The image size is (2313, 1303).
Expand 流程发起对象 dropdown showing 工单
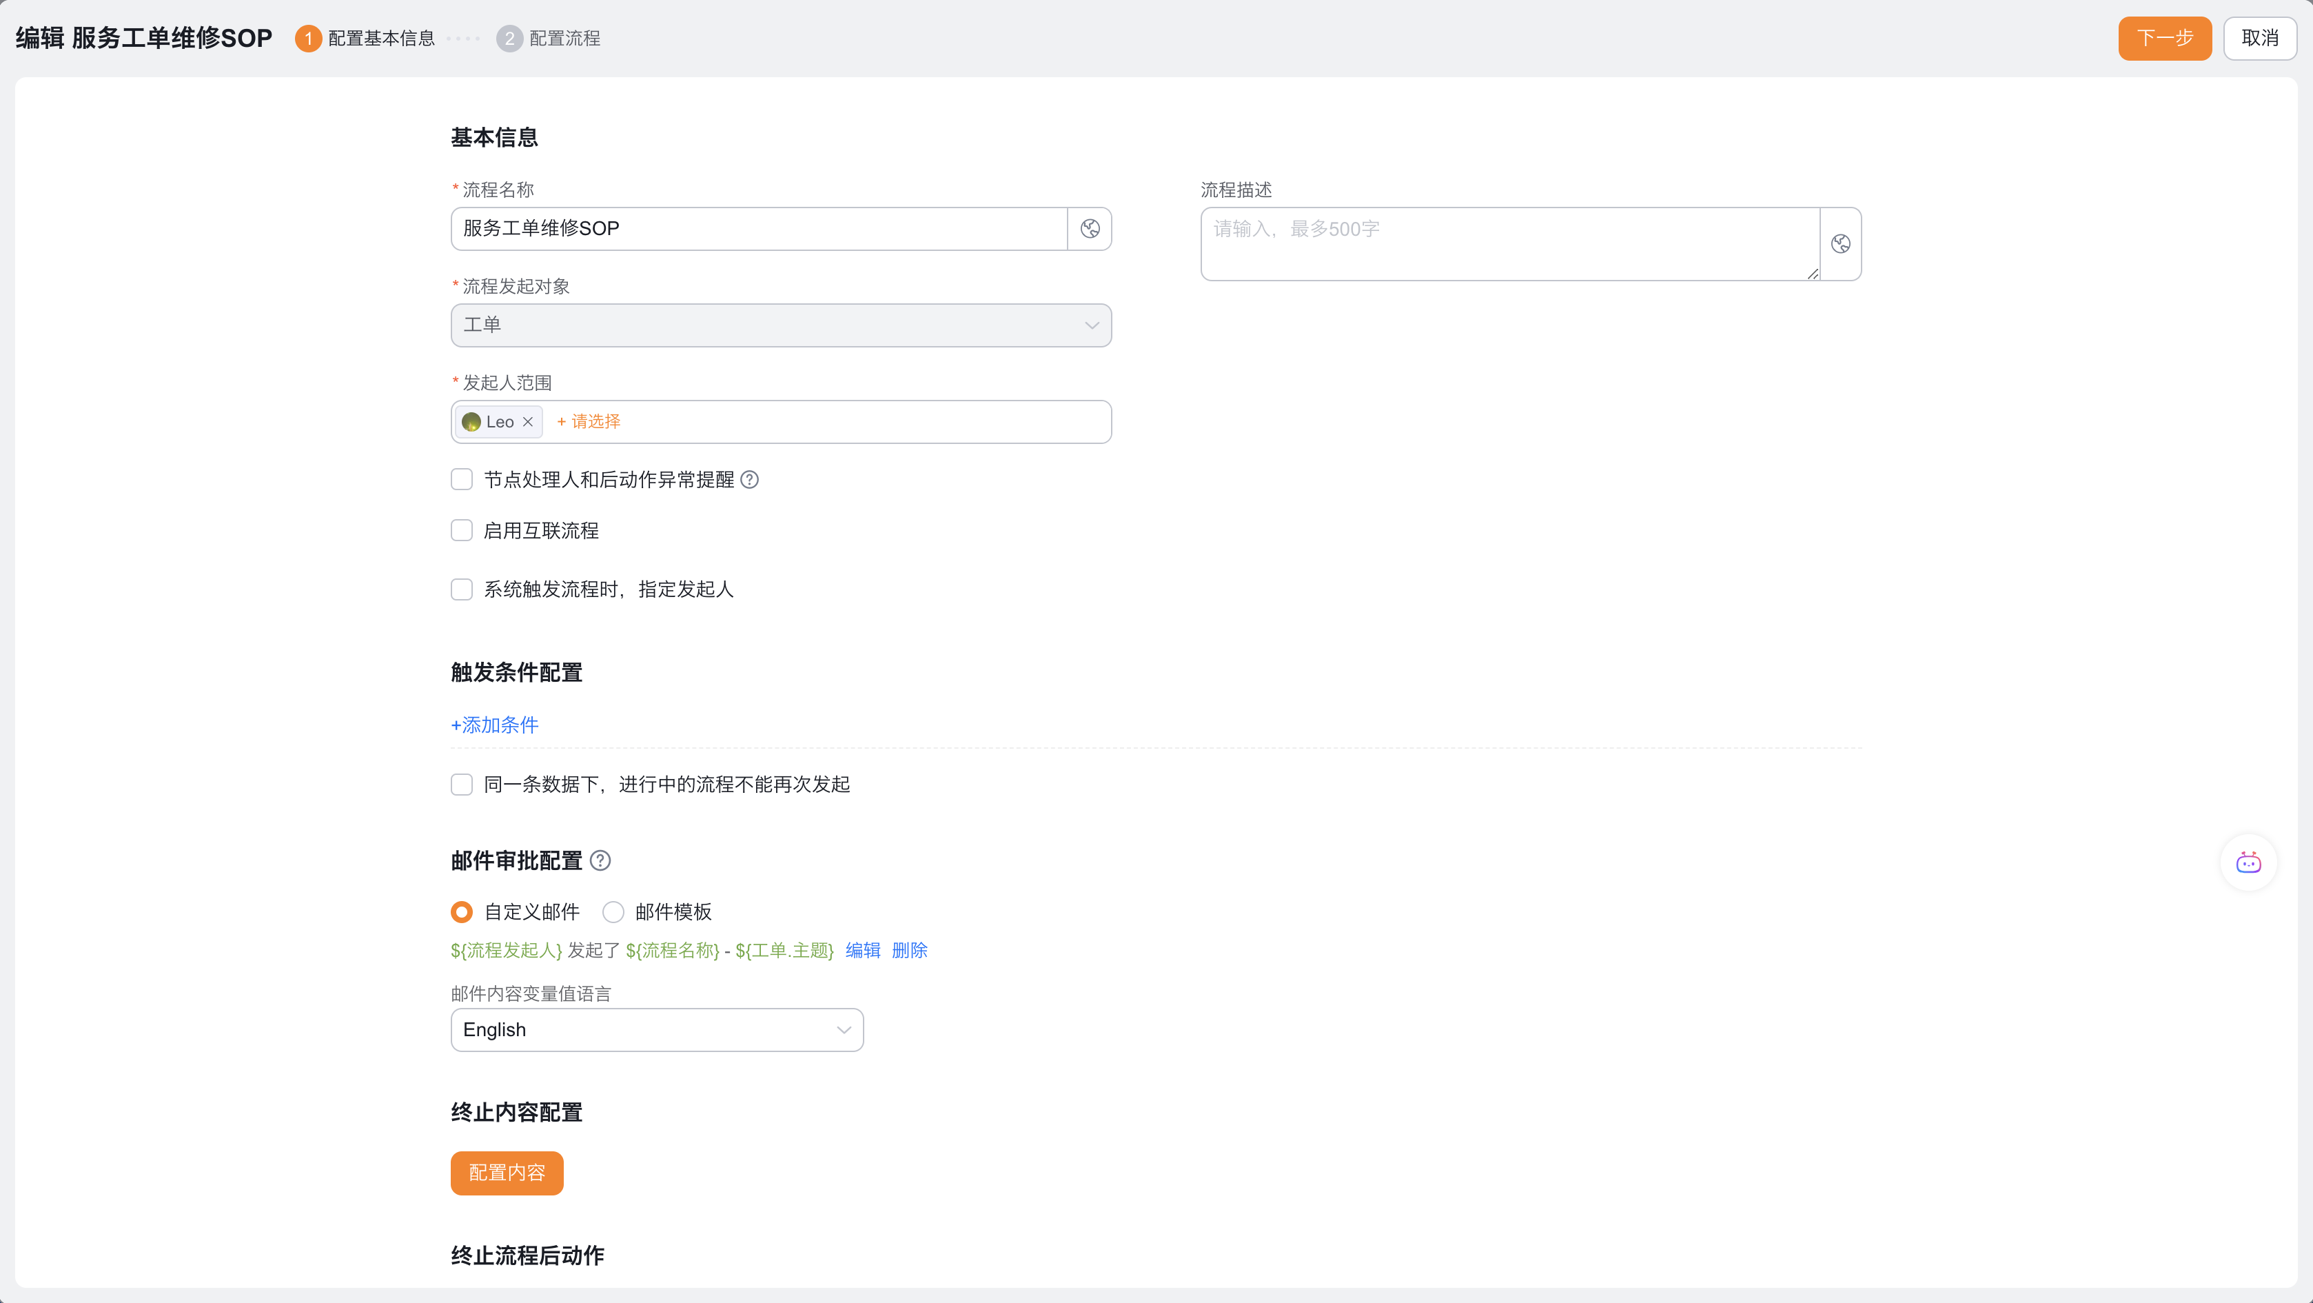coord(780,325)
